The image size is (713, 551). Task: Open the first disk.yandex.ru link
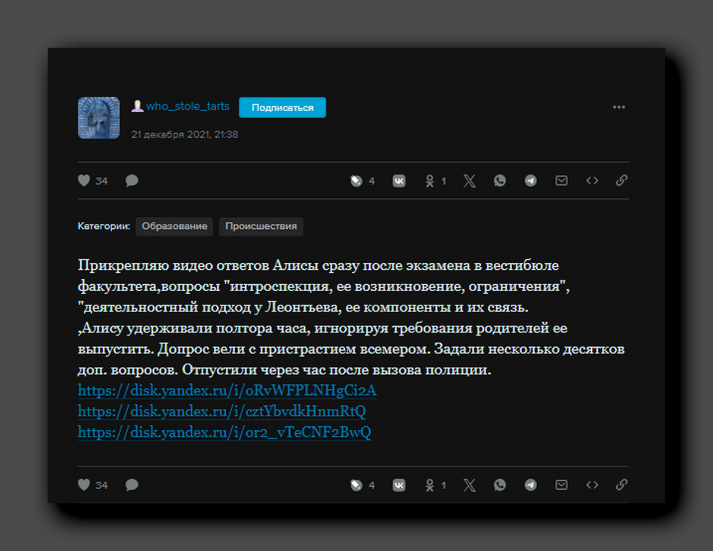click(x=226, y=391)
